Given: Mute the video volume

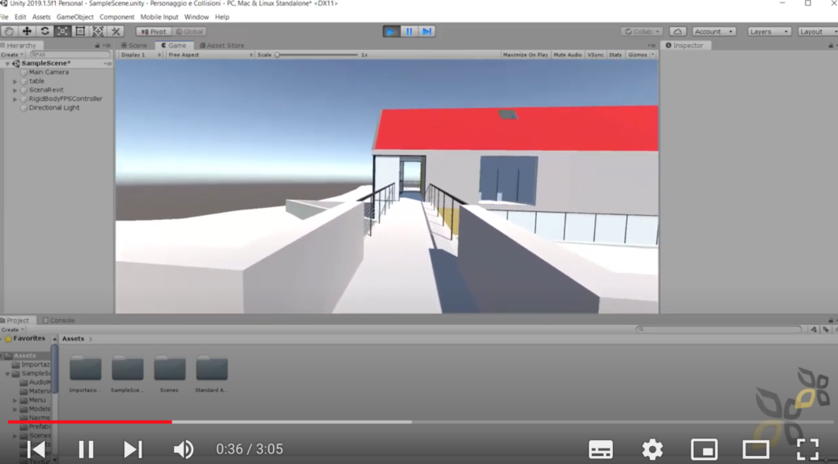Looking at the screenshot, I should click(183, 449).
